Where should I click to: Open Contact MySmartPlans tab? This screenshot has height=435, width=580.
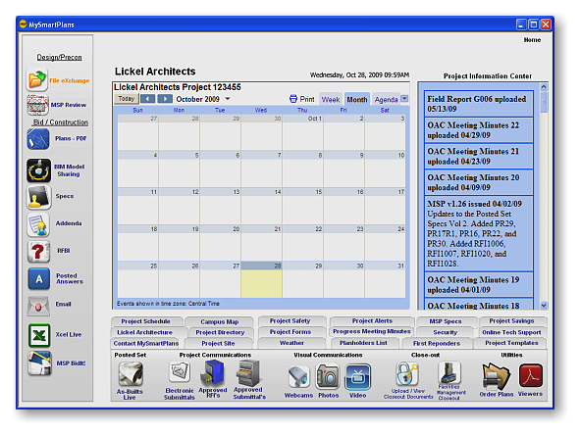(x=146, y=344)
